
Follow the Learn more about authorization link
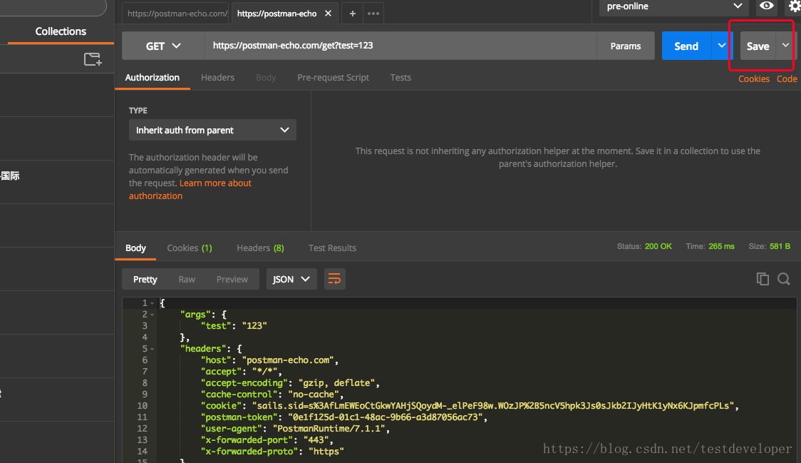215,183
